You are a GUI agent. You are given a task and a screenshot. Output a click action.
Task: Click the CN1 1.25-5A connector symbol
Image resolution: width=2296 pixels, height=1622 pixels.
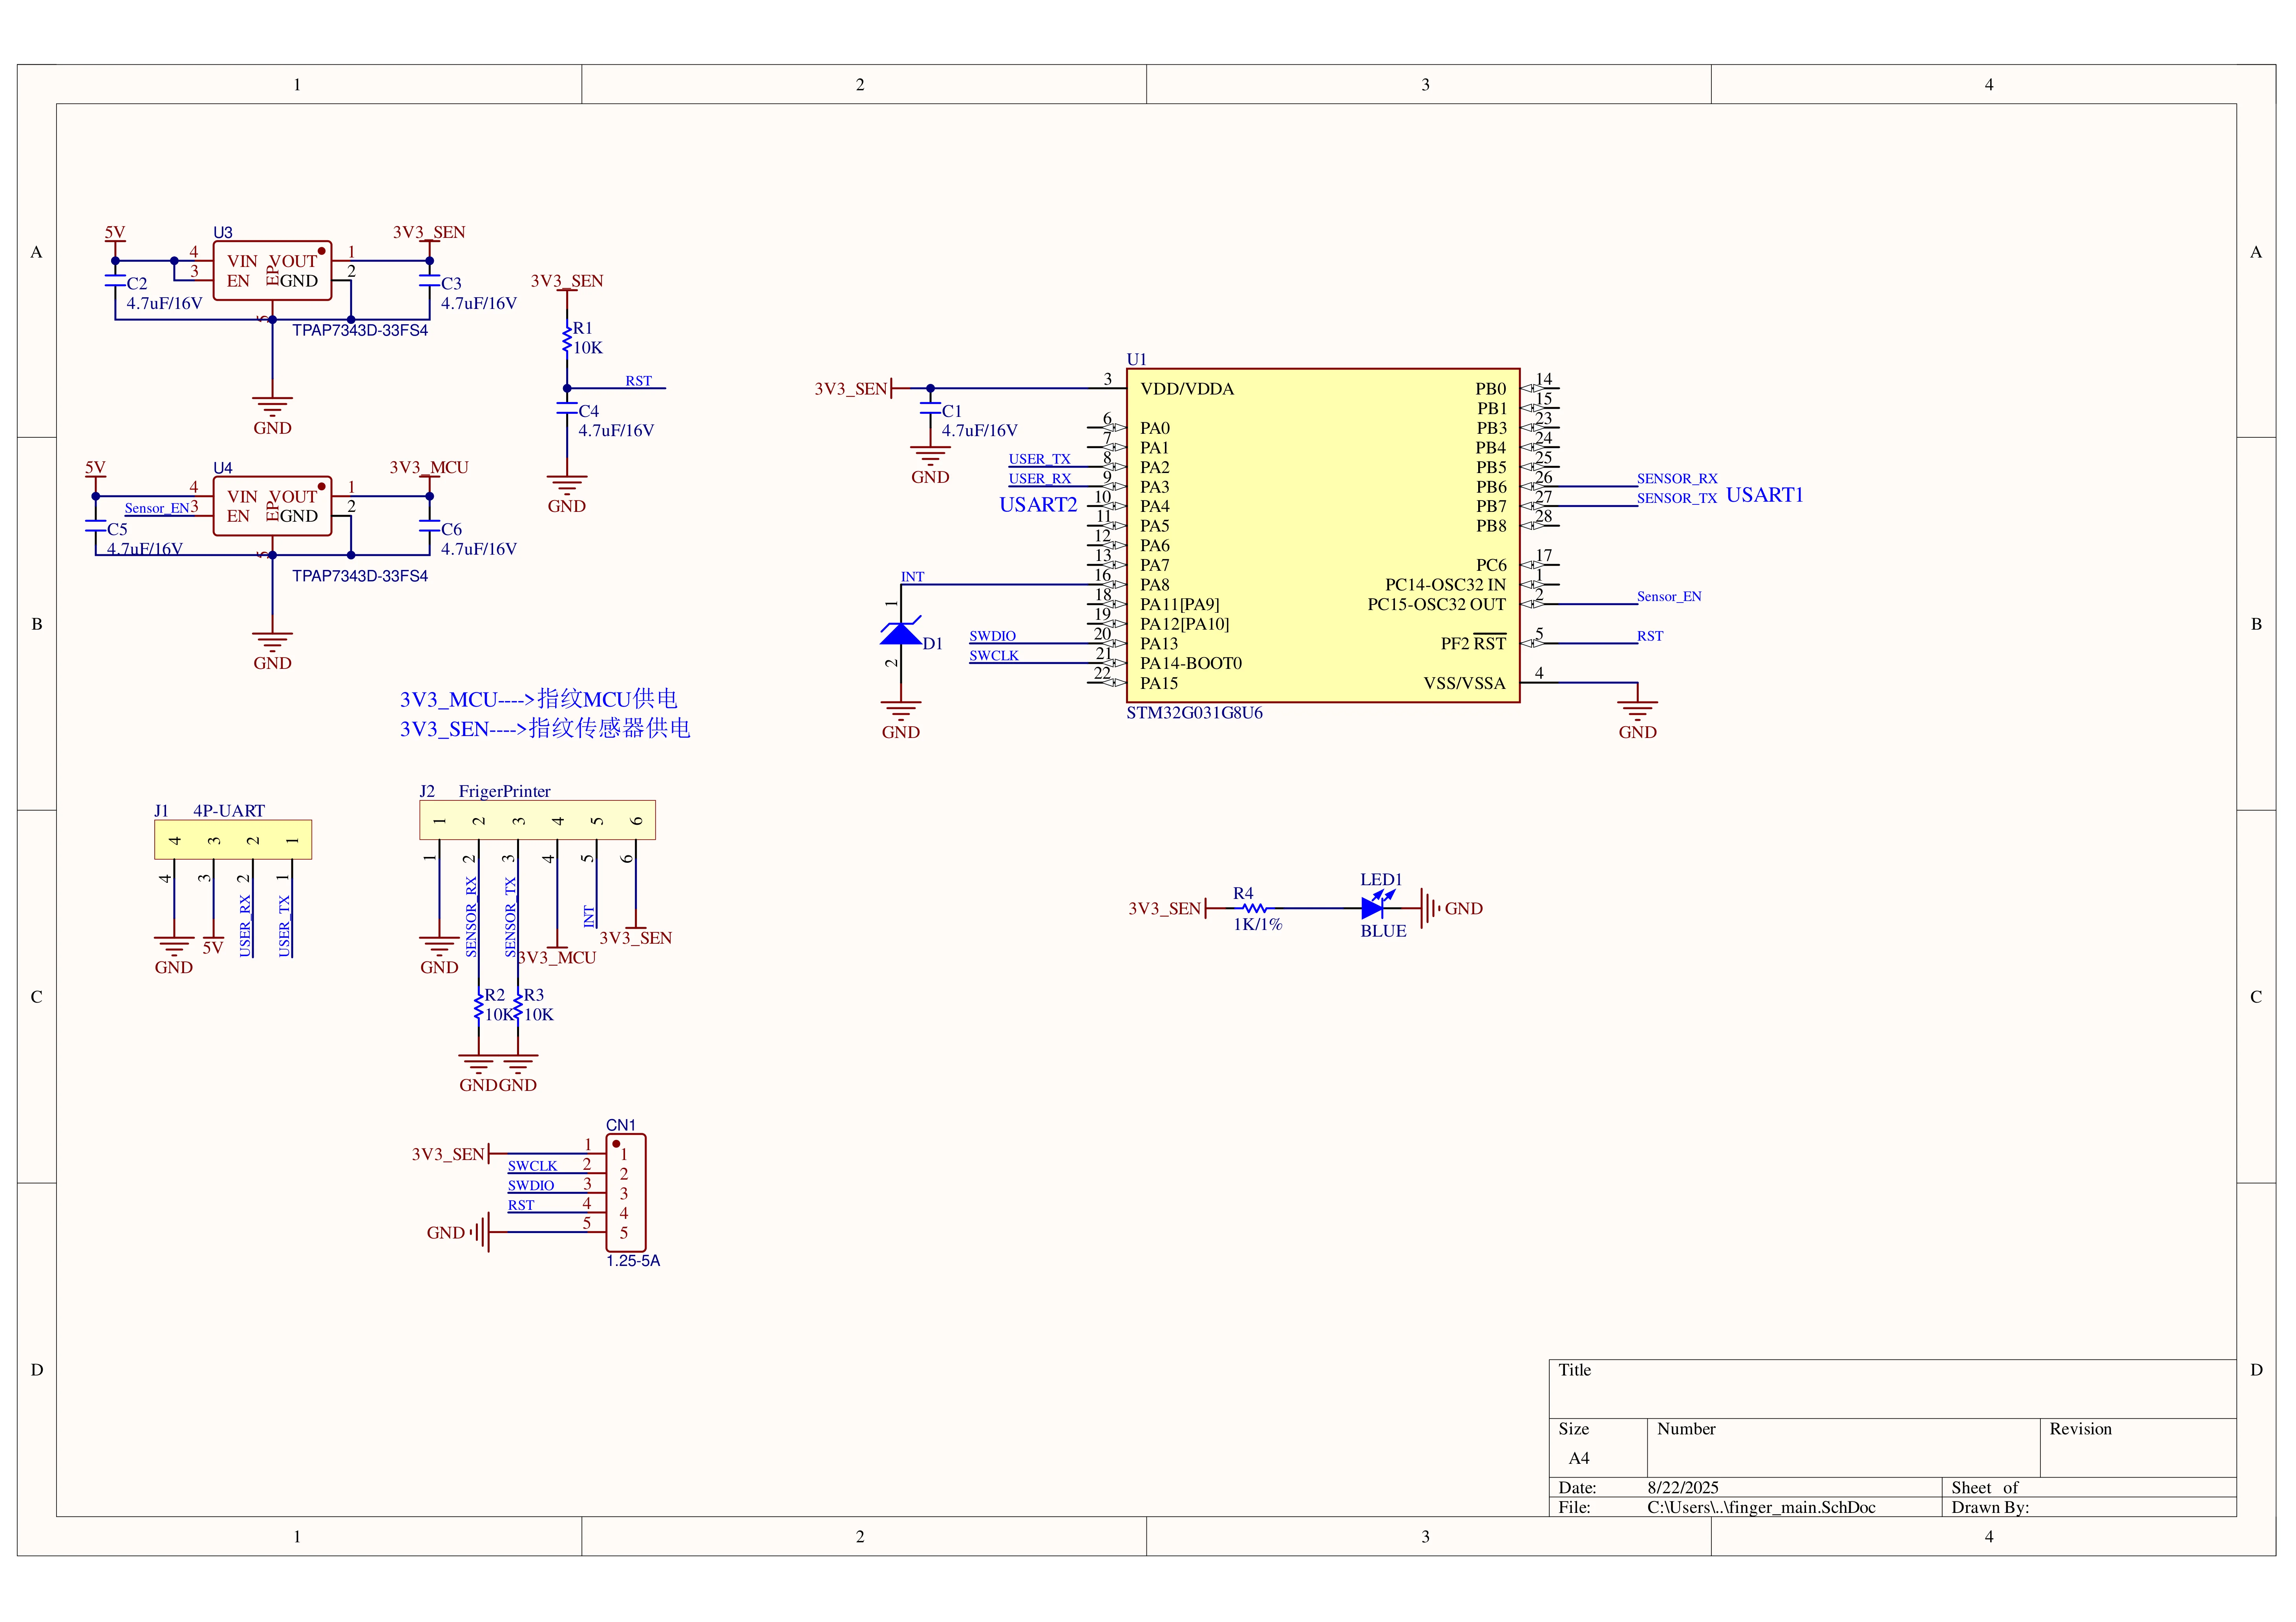[626, 1192]
